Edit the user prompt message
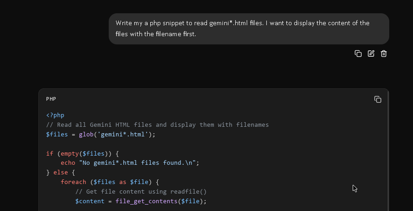The height and width of the screenshot is (211, 413). click(371, 54)
